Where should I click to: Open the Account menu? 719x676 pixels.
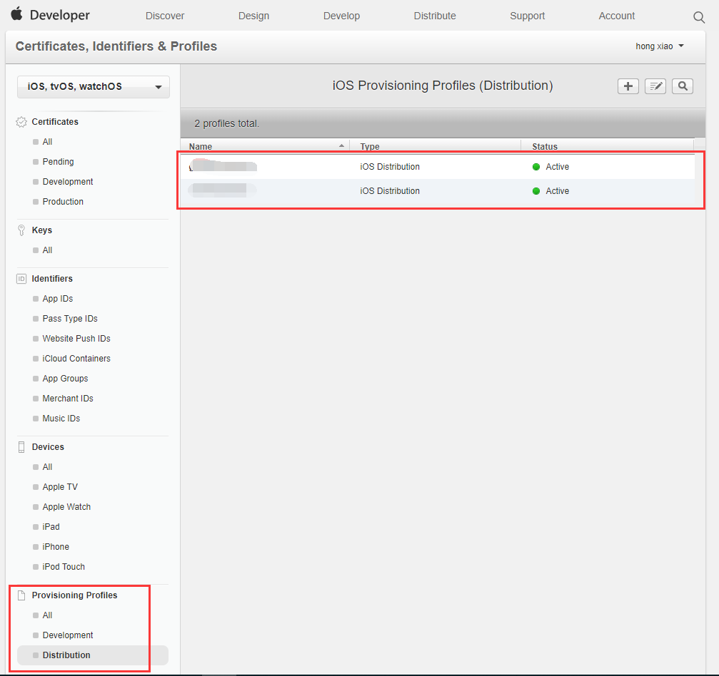pos(617,16)
